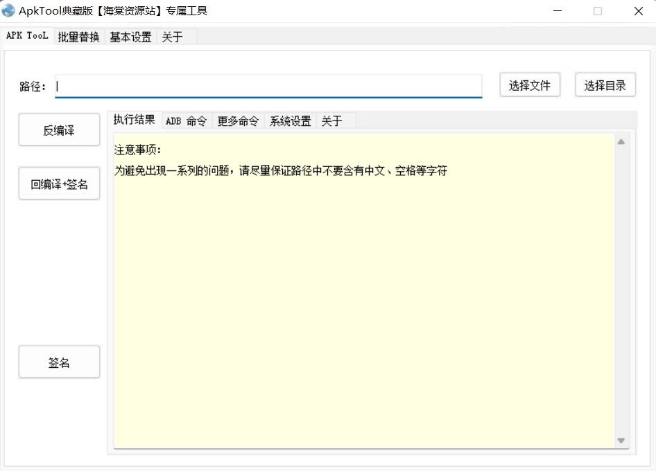Switch to the APK TooL tab
This screenshot has width=656, height=471.
coord(27,36)
